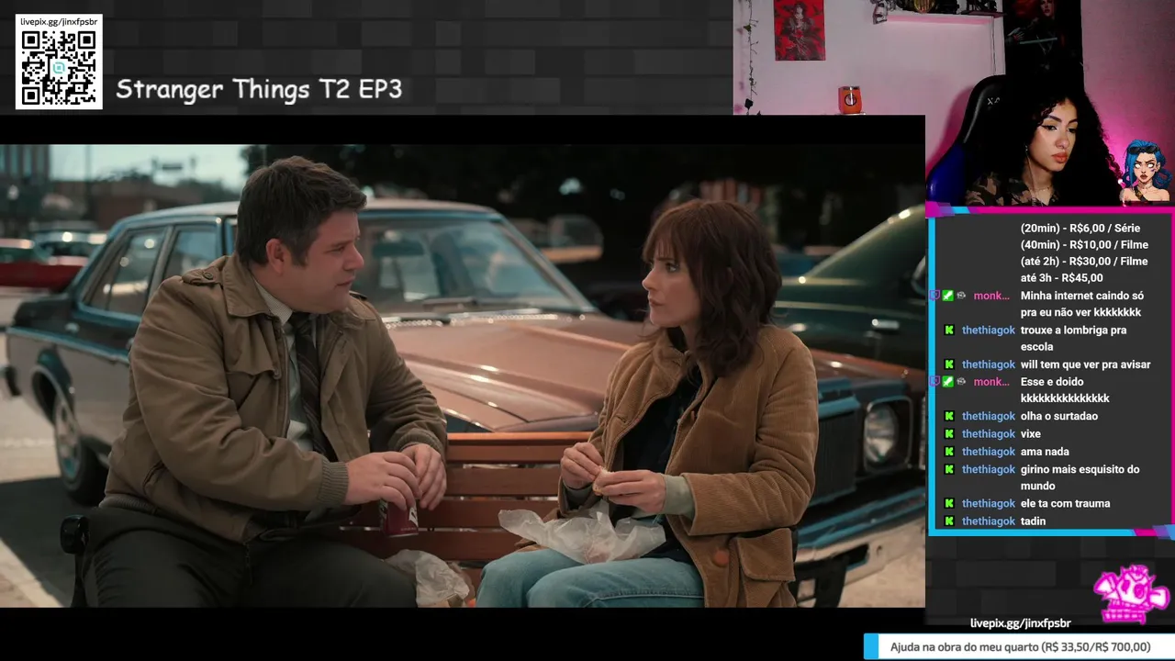Image resolution: width=1175 pixels, height=661 pixels.
Task: Click Kick badge beside 'girino mais esquisito'
Action: tap(949, 469)
